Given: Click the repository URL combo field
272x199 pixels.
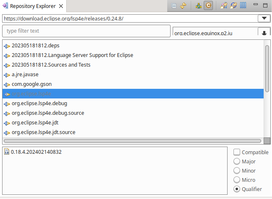Looking at the screenshot, I should point(130,18).
